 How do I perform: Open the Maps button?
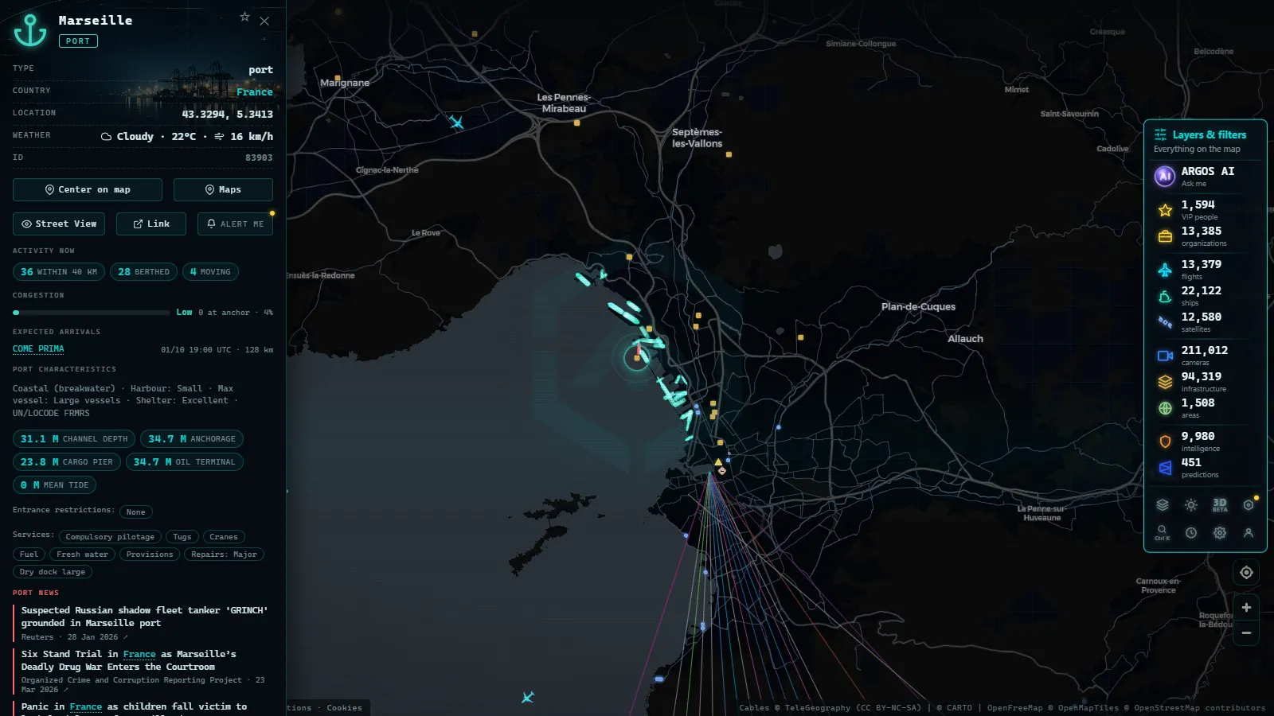tap(223, 189)
